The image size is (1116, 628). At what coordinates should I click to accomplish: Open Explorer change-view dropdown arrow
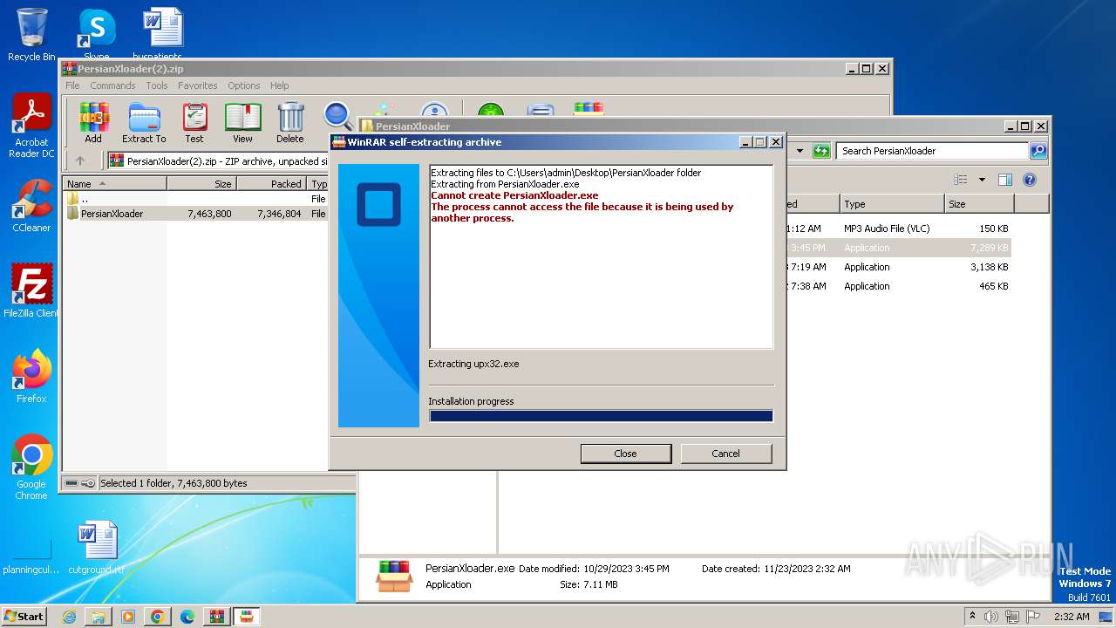(982, 180)
